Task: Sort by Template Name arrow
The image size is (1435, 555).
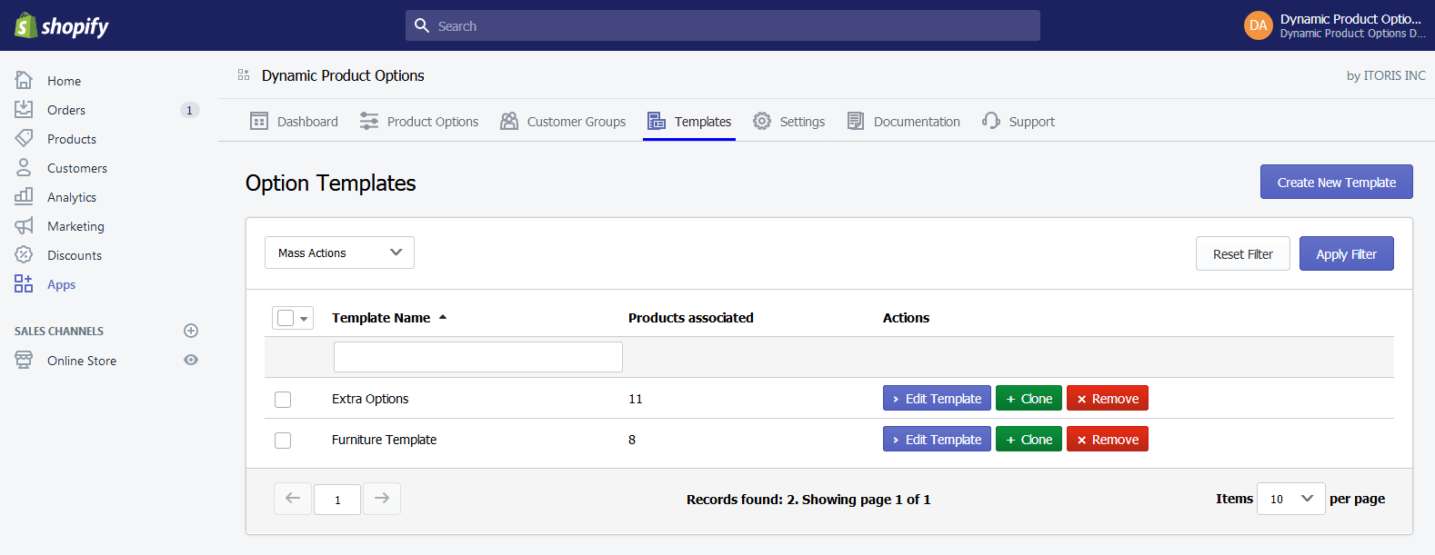Action: pyautogui.click(x=443, y=317)
